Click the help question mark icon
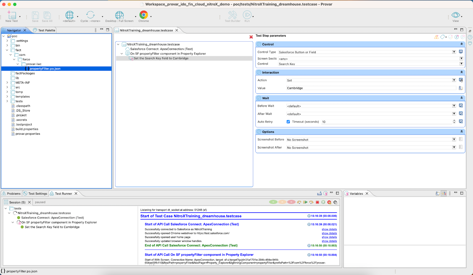This screenshot has width=473, height=275. point(470,37)
